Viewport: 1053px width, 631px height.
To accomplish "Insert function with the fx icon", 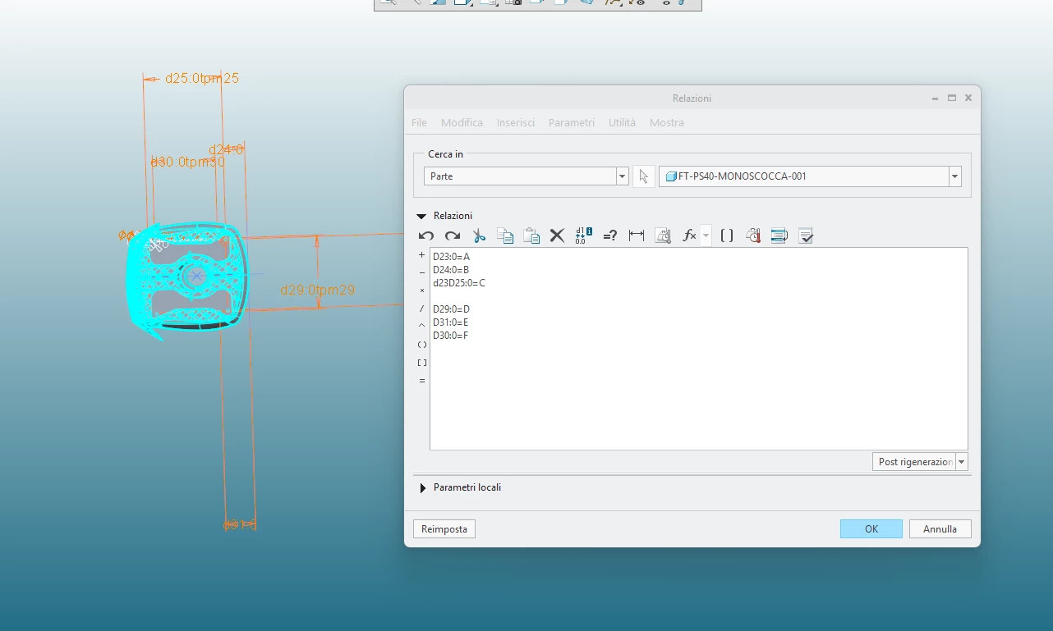I will point(689,235).
